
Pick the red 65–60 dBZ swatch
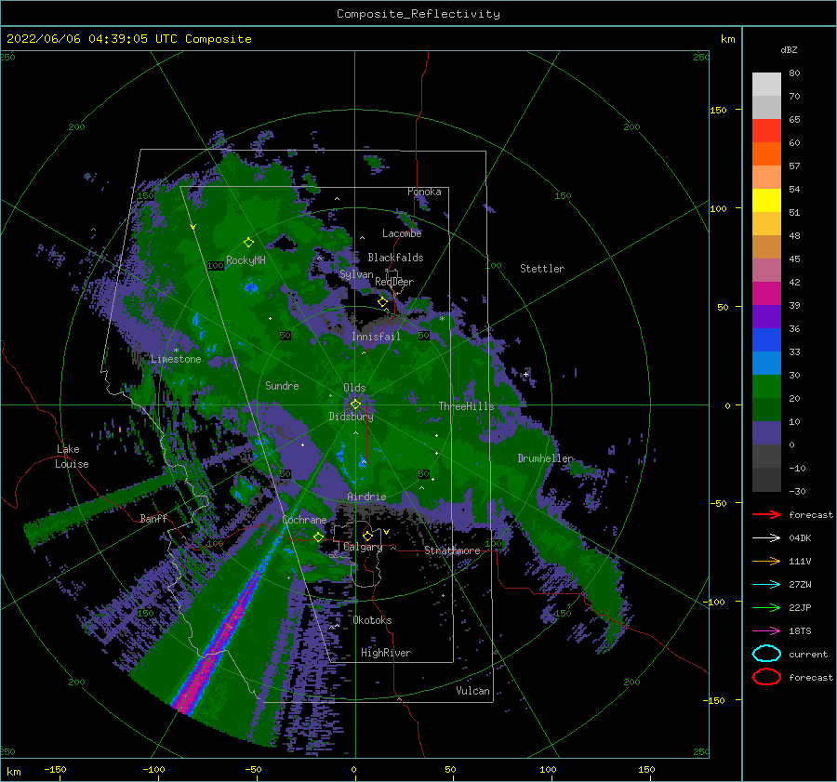(766, 131)
